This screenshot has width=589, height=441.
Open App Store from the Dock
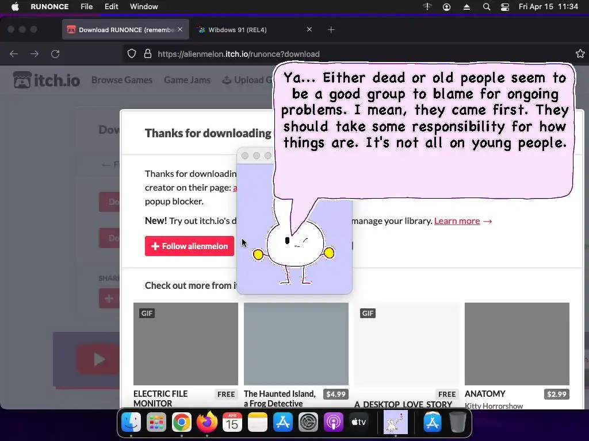[283, 422]
